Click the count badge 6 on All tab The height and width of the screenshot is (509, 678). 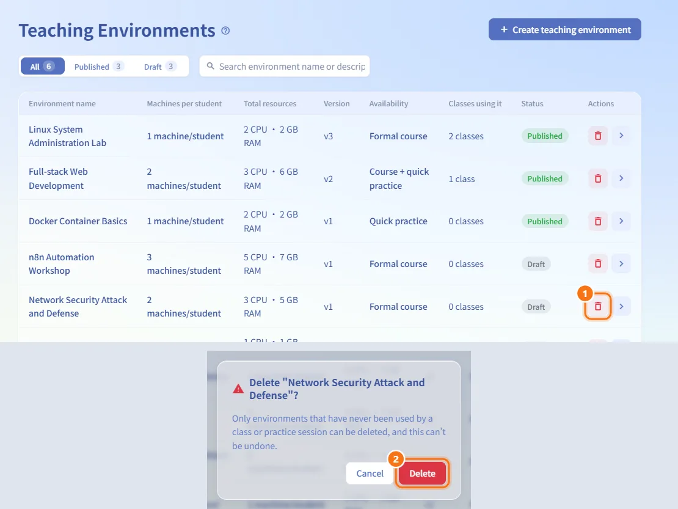[48, 66]
